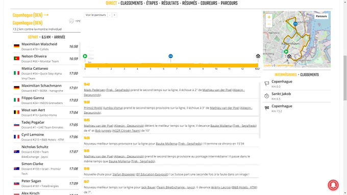Open Stefan Bissegger link in live feed
The height and width of the screenshot is (195, 347).
click(x=123, y=175)
